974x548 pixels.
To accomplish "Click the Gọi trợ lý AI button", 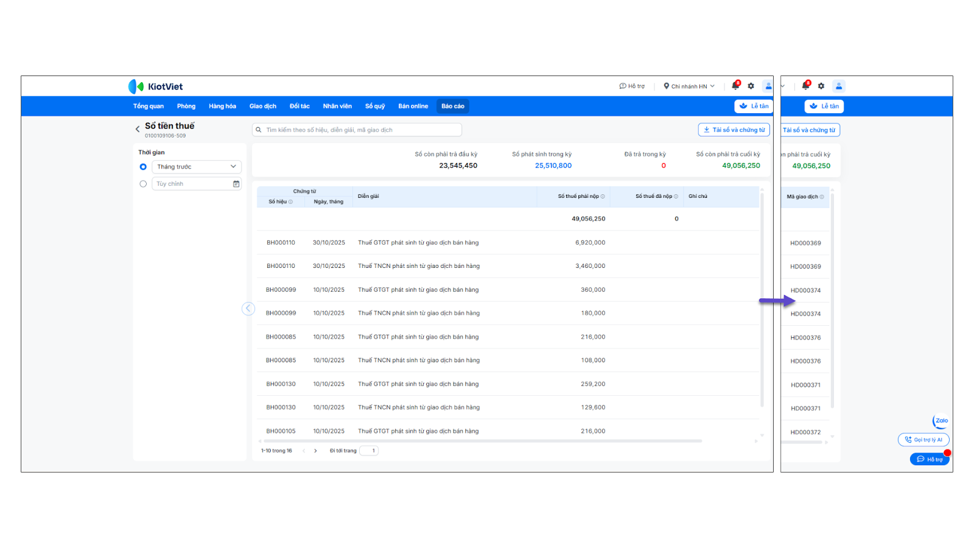I will pos(923,440).
